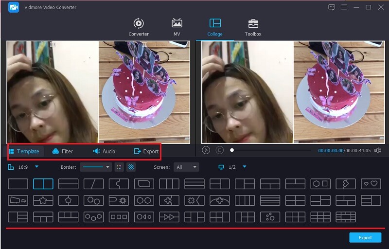Open the Export tab beside Audio
This screenshot has height=249, width=389.
click(146, 151)
